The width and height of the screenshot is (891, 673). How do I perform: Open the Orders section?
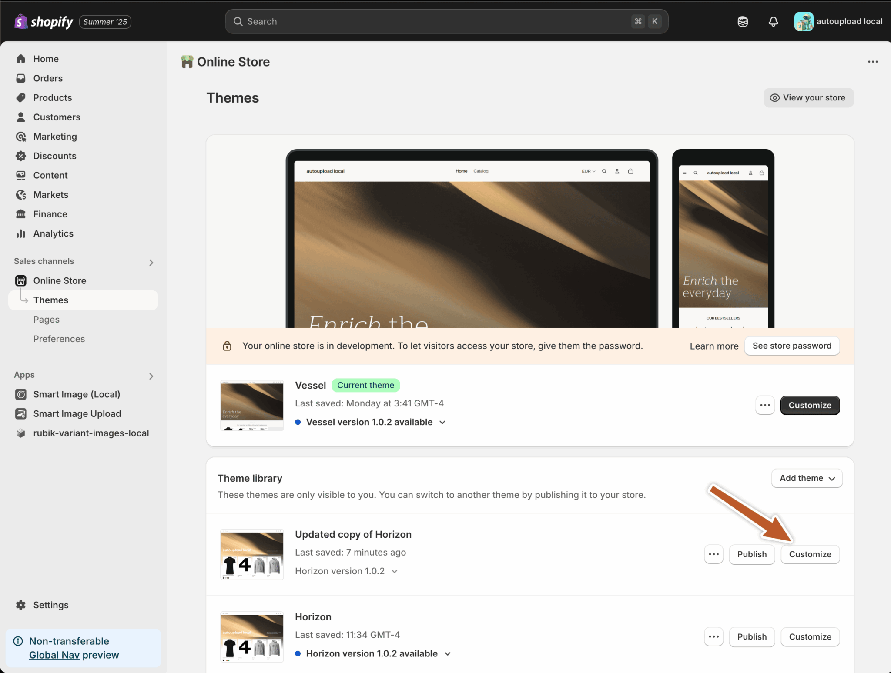[x=48, y=78]
